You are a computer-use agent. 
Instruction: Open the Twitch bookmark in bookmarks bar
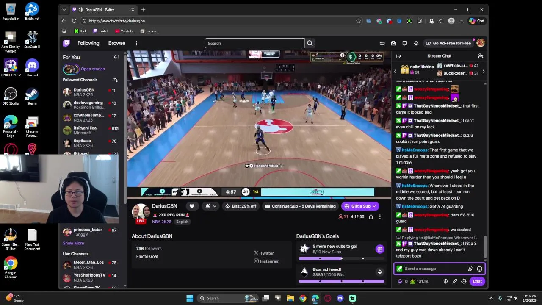tap(101, 31)
